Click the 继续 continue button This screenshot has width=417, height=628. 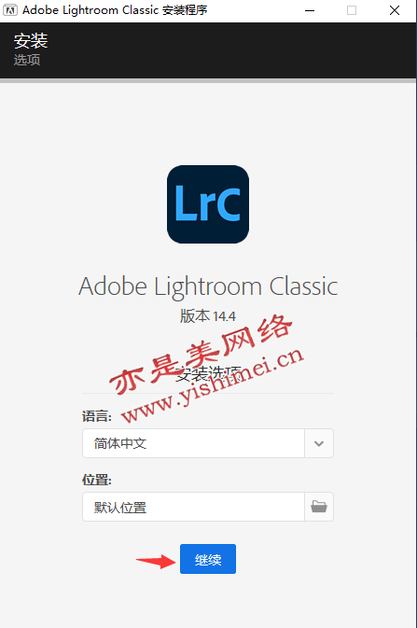(x=208, y=559)
